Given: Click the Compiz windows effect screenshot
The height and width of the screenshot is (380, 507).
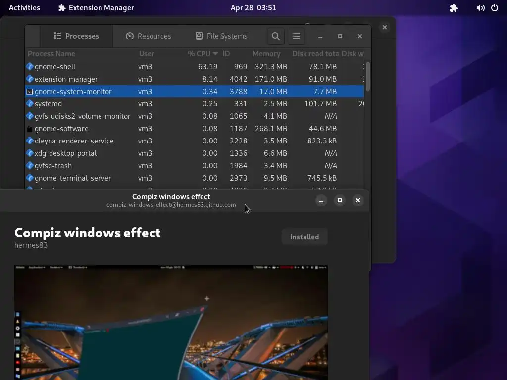Looking at the screenshot, I should click(171, 323).
